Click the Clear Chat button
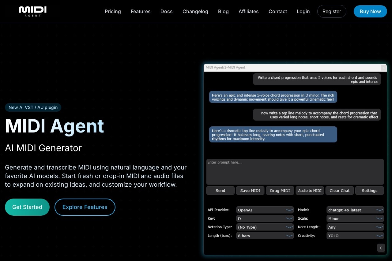 click(340, 191)
